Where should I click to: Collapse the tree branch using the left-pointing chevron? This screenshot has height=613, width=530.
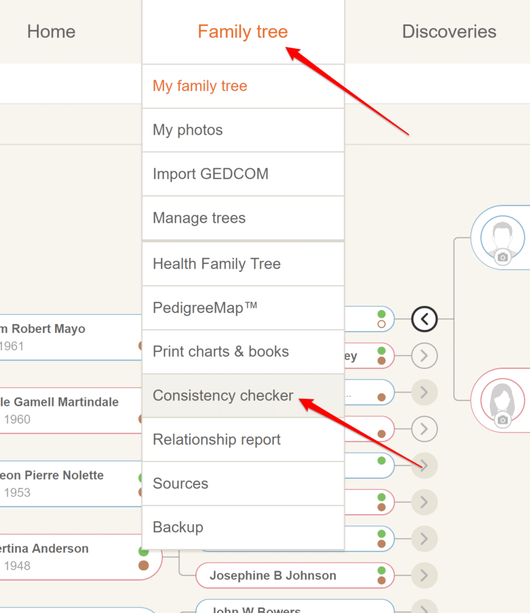(424, 319)
